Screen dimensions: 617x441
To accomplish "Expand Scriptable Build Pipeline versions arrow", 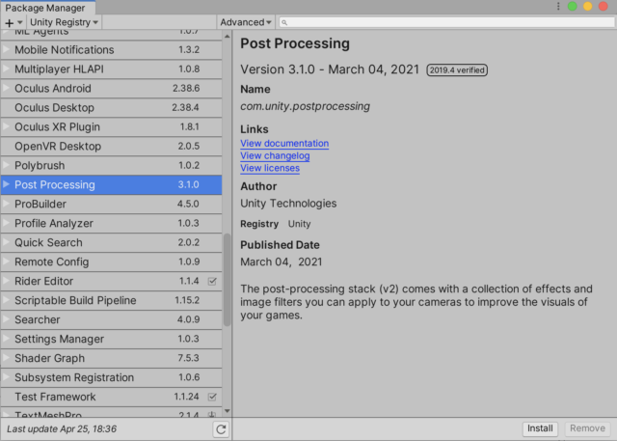I will coord(6,300).
